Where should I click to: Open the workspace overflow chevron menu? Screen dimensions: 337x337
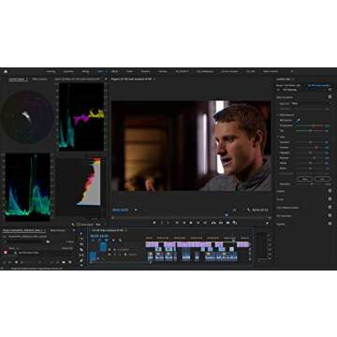[292, 71]
